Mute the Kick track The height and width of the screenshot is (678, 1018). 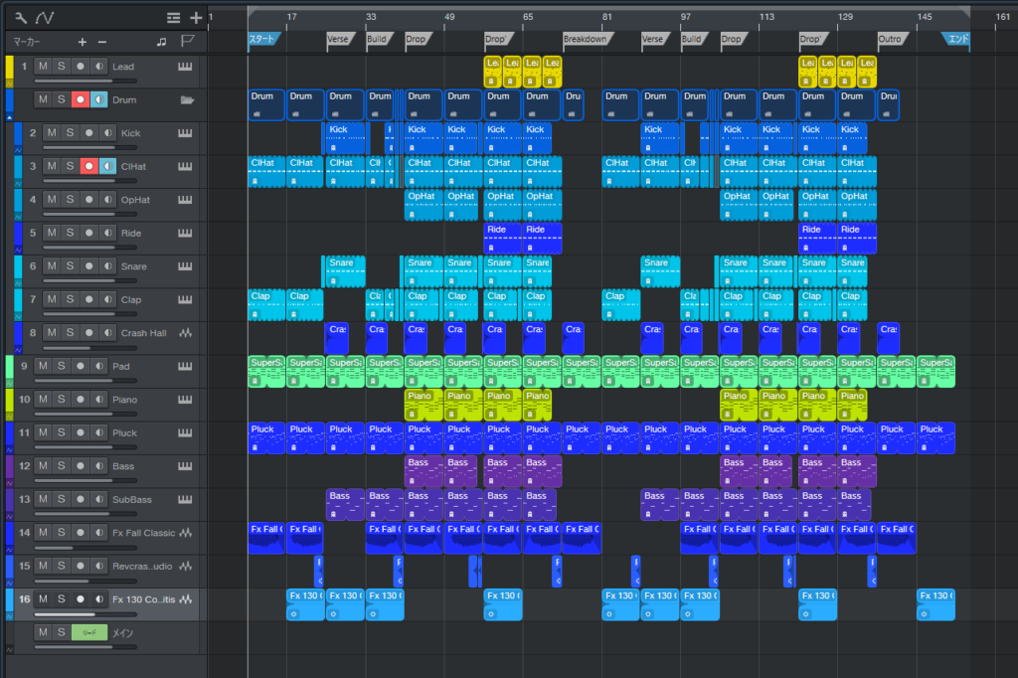click(50, 133)
